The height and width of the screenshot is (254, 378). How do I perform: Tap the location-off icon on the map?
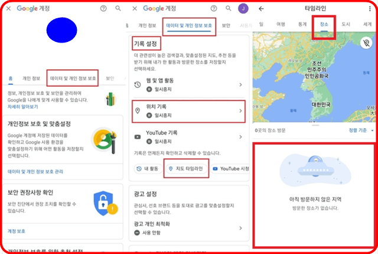[x=366, y=43]
